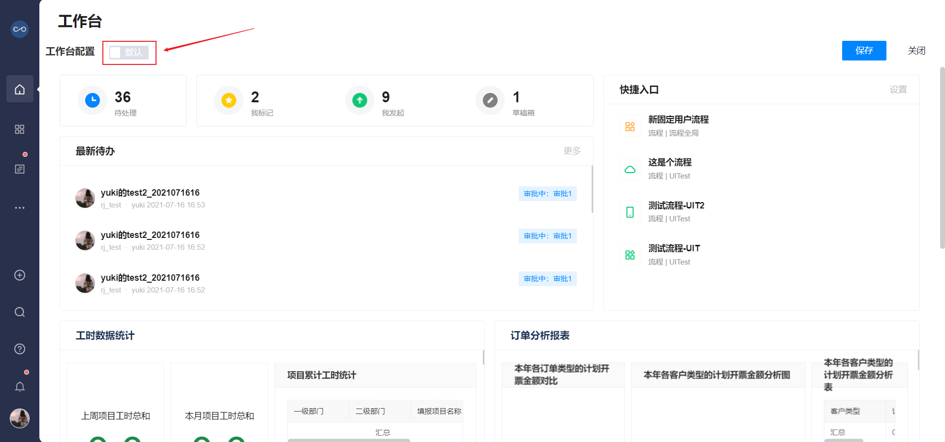Click the green arrow 我发起 icon
This screenshot has height=442, width=945.
360,100
